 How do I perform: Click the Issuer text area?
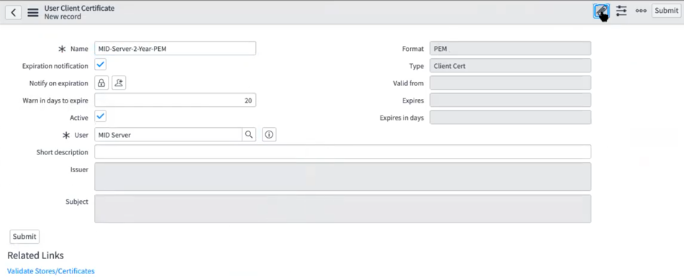click(342, 177)
